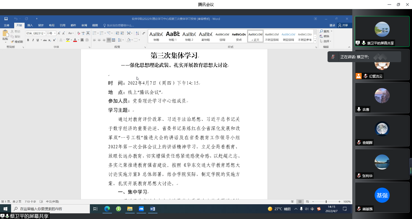The height and width of the screenshot is (219, 412).
Task: Switch to the Review (审阅) tab
Action: (x=84, y=25)
